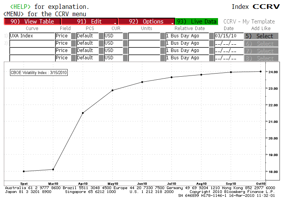283x203 pixels.
Task: Open the Relative Date dropdown for UXA Index row
Action: (211, 36)
